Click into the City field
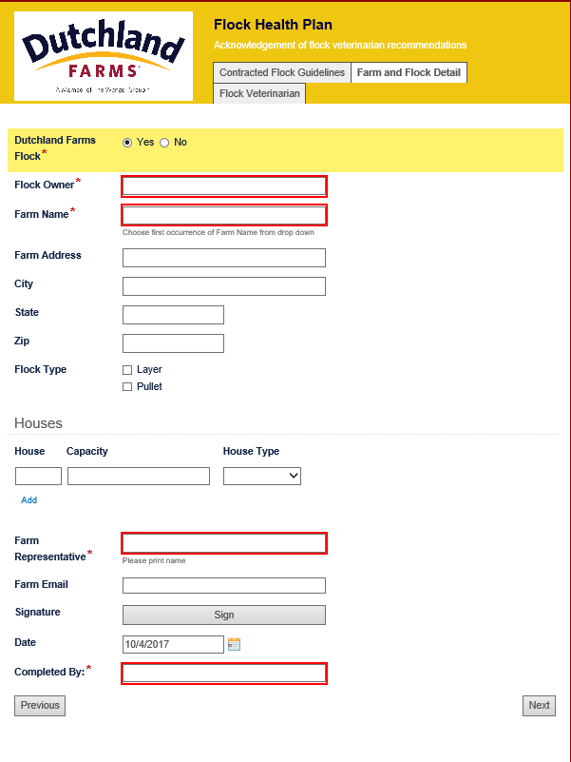Viewport: 571px width, 762px height. pyautogui.click(x=224, y=286)
